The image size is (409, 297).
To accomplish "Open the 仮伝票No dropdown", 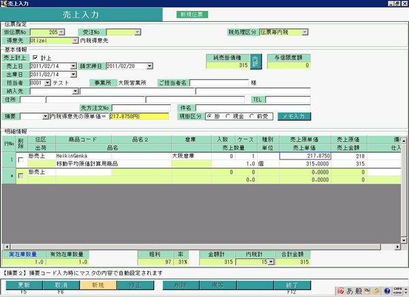I will (61, 32).
